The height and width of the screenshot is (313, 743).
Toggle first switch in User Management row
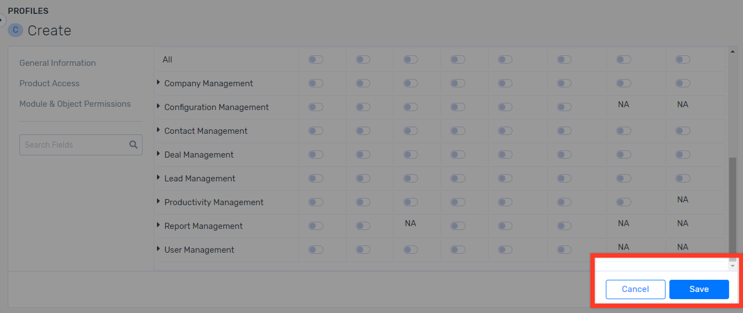pos(316,250)
